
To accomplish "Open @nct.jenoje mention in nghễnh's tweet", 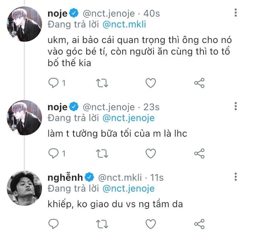I will (129, 189).
